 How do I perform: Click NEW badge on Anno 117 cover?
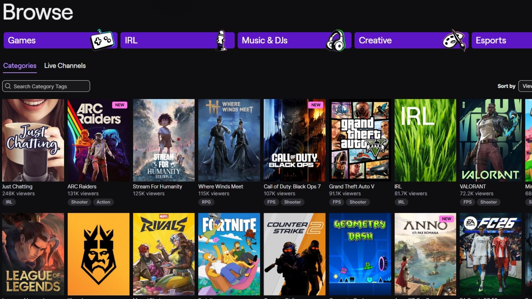coord(446,219)
